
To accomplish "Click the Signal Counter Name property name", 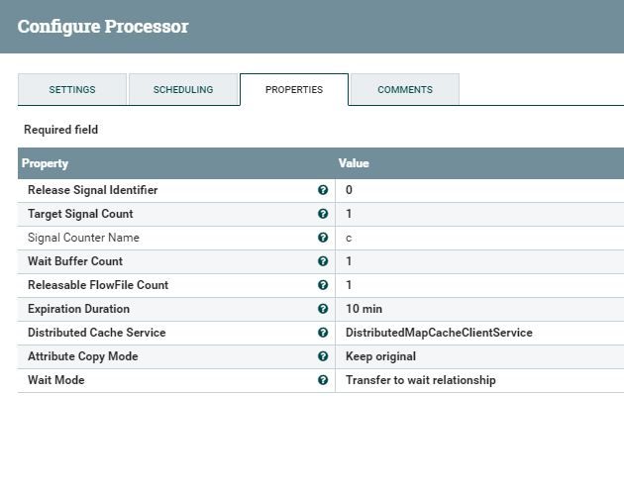I will click(83, 238).
